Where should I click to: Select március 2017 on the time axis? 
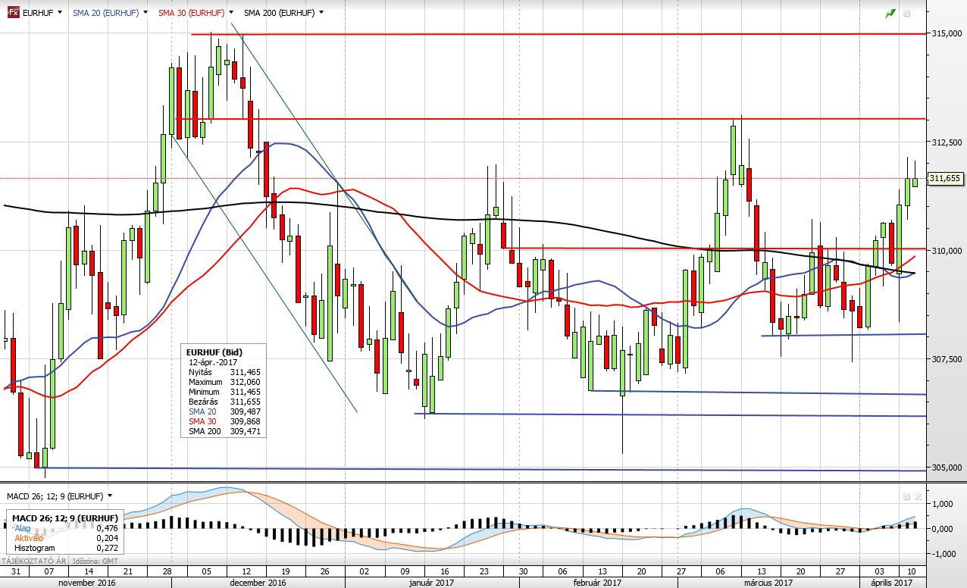coord(767,583)
